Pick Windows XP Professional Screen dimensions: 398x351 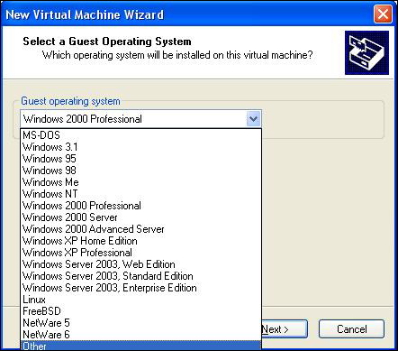pos(141,253)
